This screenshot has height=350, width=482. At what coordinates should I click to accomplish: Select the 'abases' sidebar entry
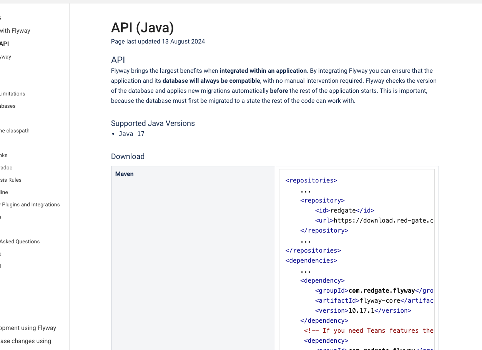click(x=8, y=106)
